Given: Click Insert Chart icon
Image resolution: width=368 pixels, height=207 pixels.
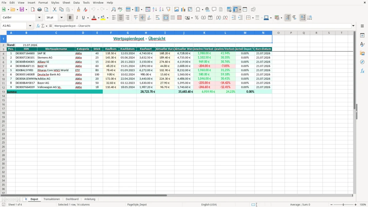Looking at the screenshot, I should pos(183,10).
